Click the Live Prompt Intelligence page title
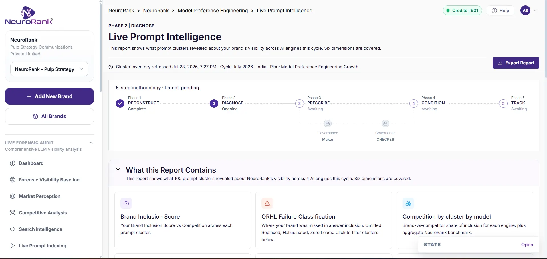Image resolution: width=547 pixels, height=259 pixels. coord(165,37)
